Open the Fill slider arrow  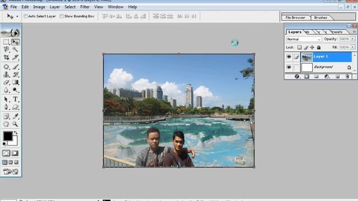(353, 47)
